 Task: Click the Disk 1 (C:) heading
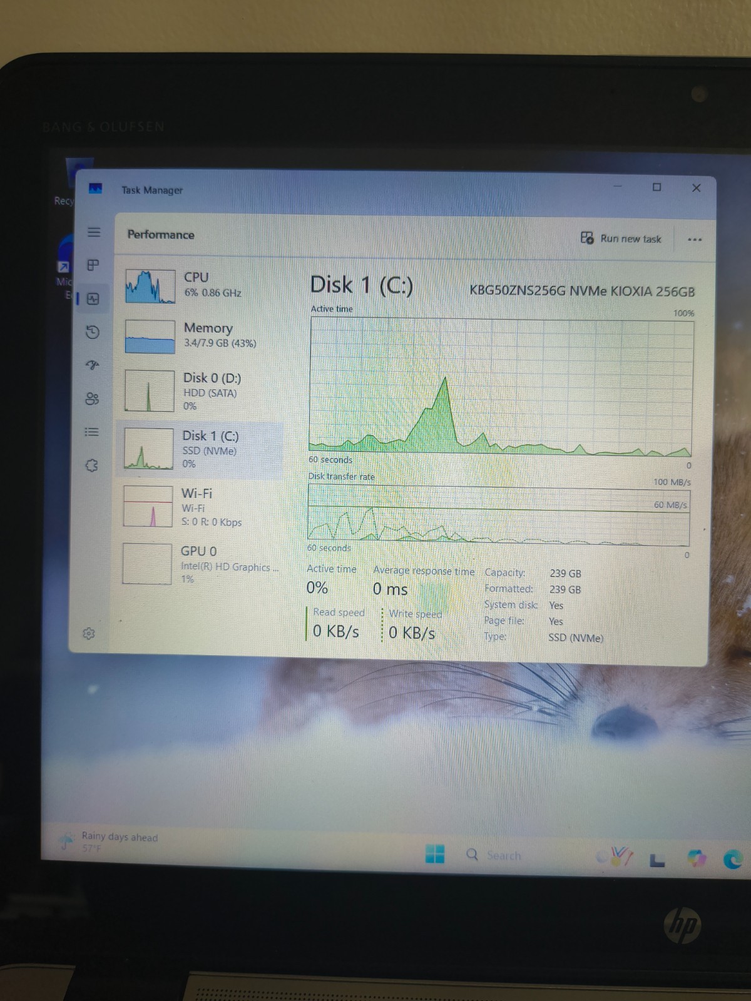[362, 285]
